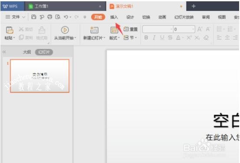Click the bullet list icon

[x=219, y=29]
